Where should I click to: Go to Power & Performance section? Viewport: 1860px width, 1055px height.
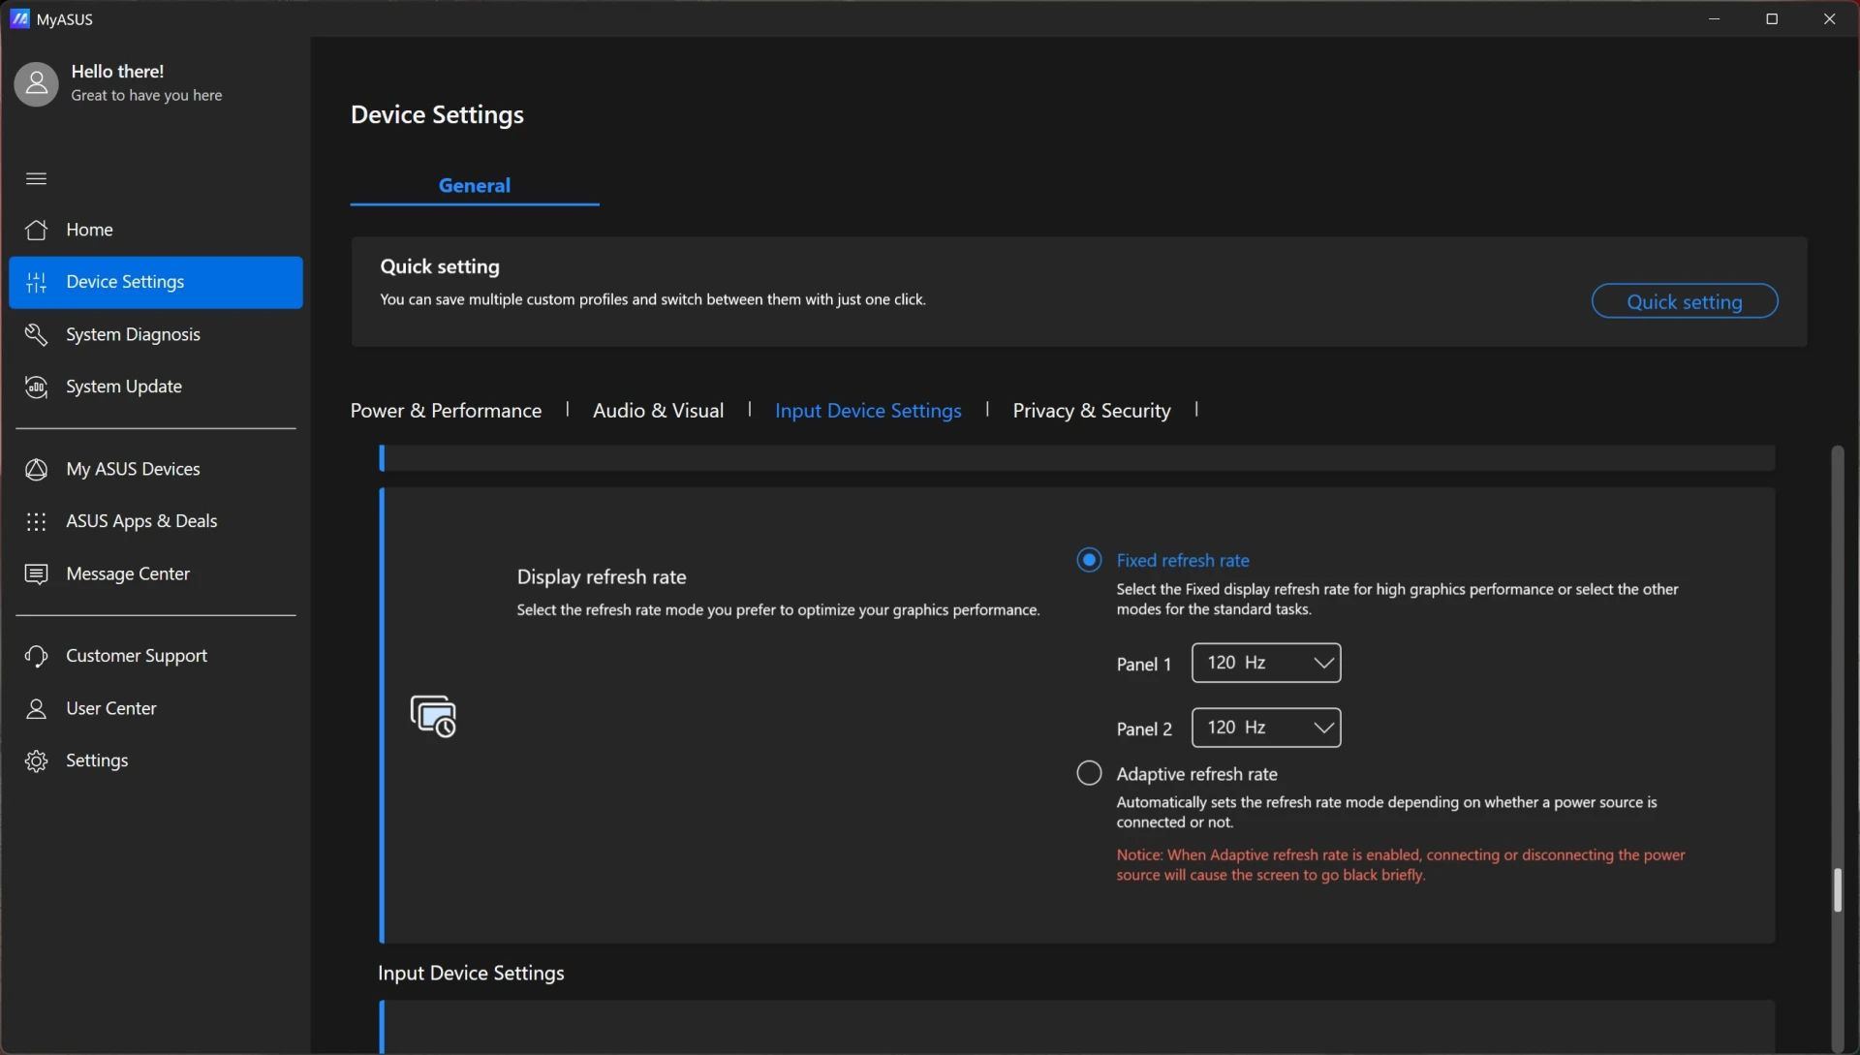click(x=446, y=411)
